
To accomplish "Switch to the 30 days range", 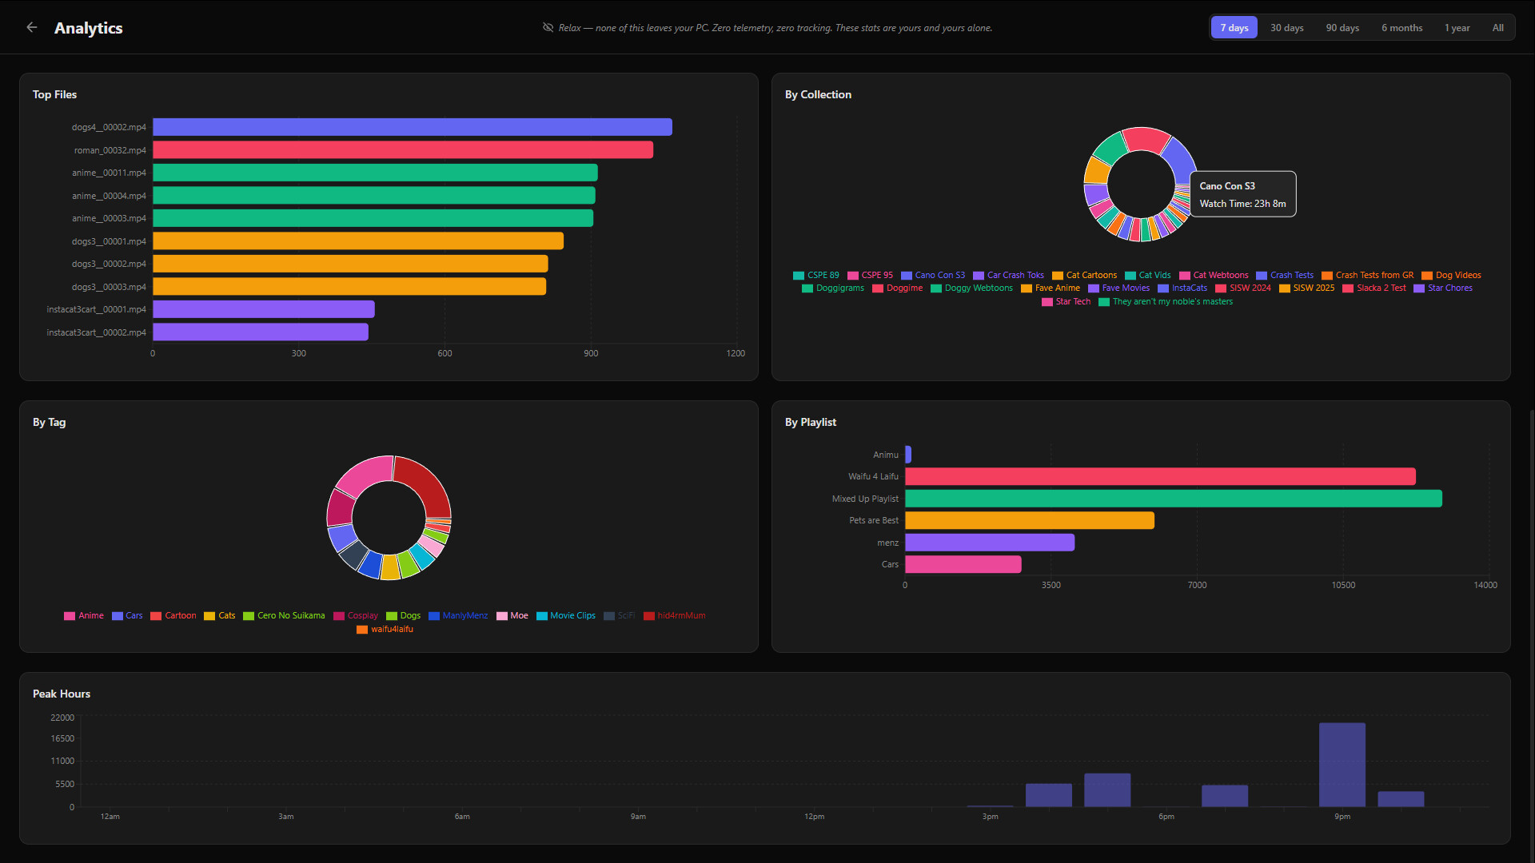I will [x=1286, y=28].
